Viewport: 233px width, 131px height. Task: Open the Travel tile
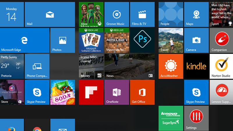[171, 40]
